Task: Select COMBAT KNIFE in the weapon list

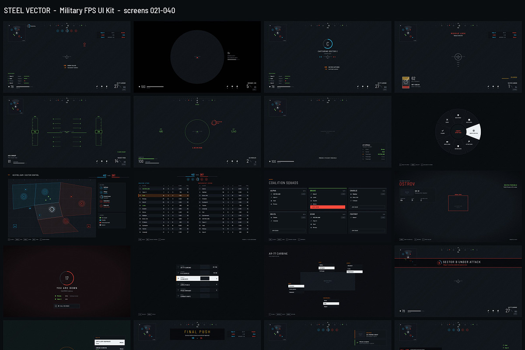Action: coord(197,296)
